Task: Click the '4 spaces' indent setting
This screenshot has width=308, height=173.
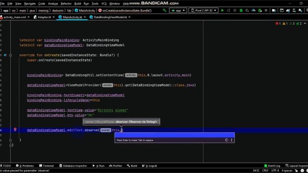Action: point(287,171)
